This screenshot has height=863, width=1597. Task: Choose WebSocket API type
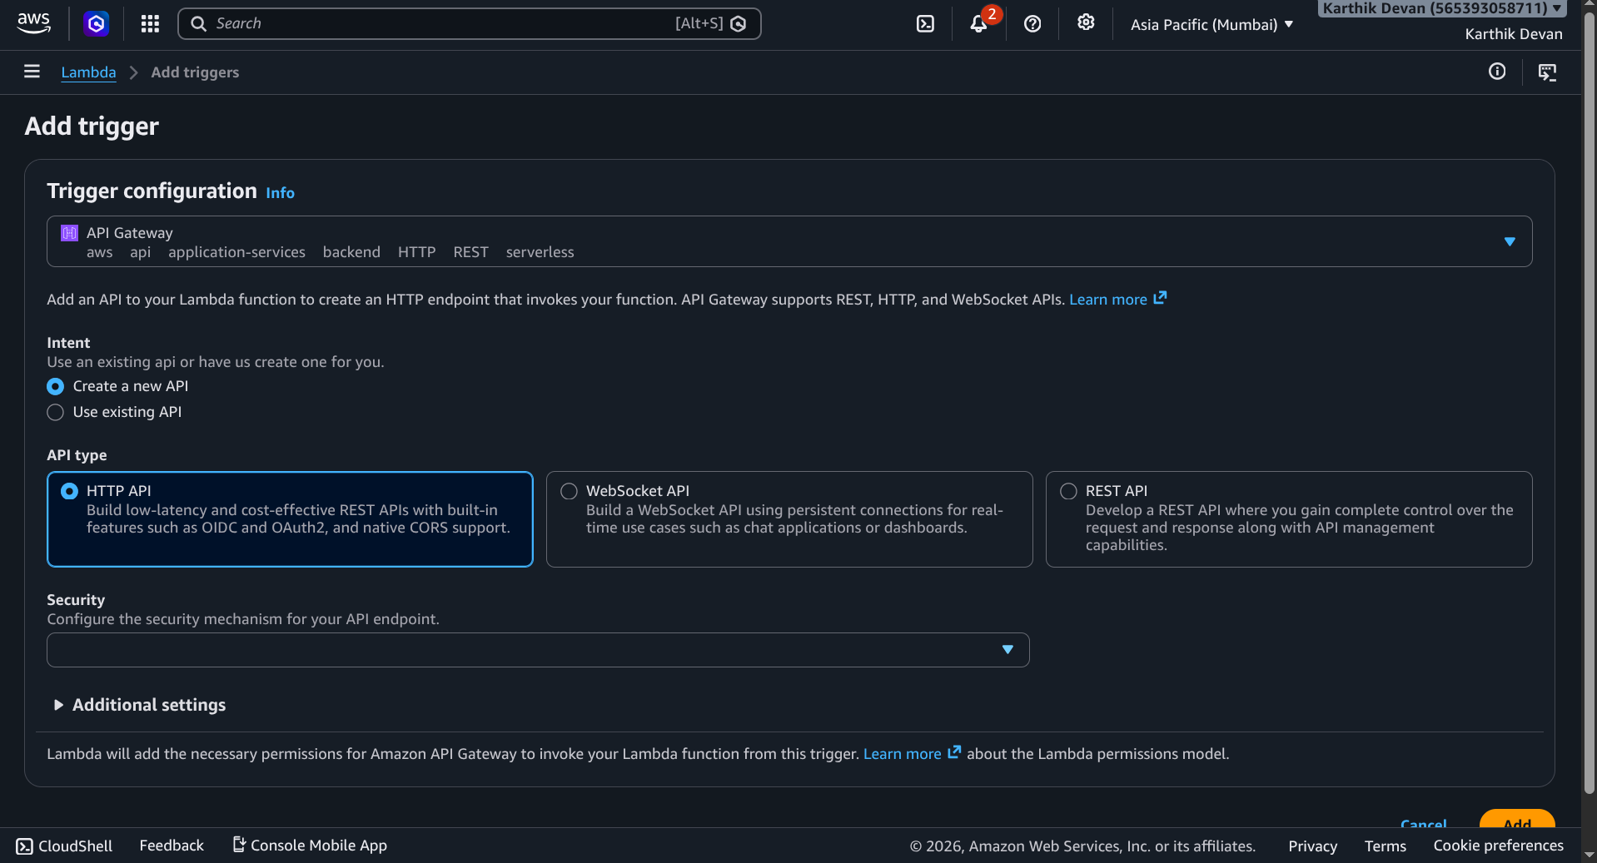[789, 519]
